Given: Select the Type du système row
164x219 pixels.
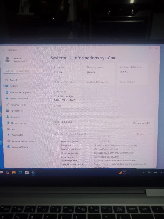Looking at the screenshot, I should pos(104,160).
